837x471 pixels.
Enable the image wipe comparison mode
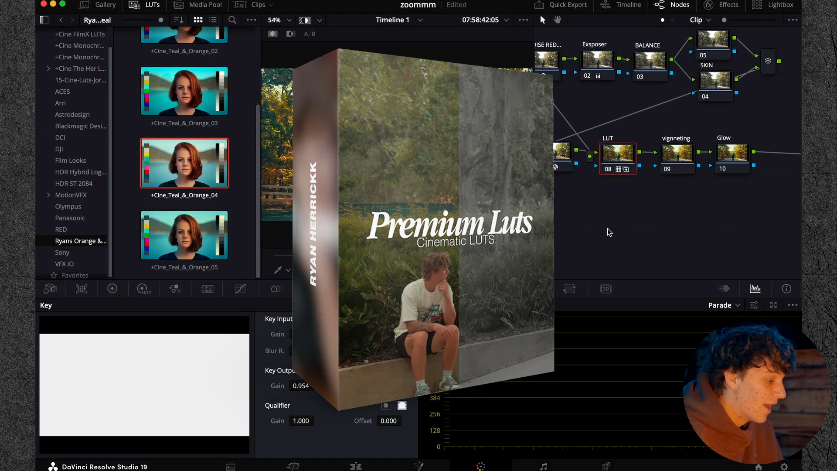pos(290,33)
